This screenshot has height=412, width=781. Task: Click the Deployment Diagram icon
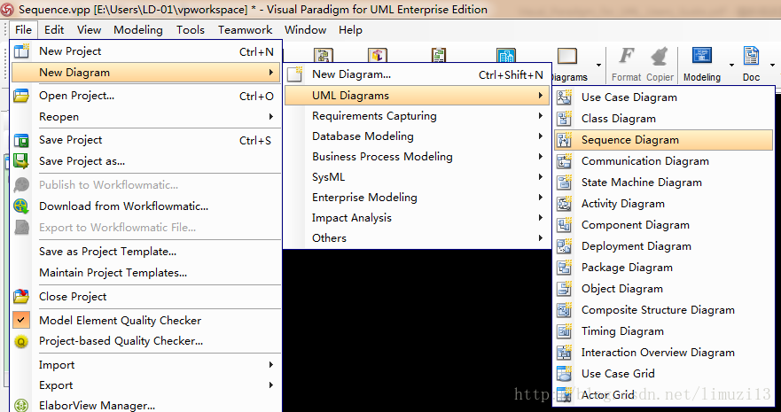pos(564,246)
